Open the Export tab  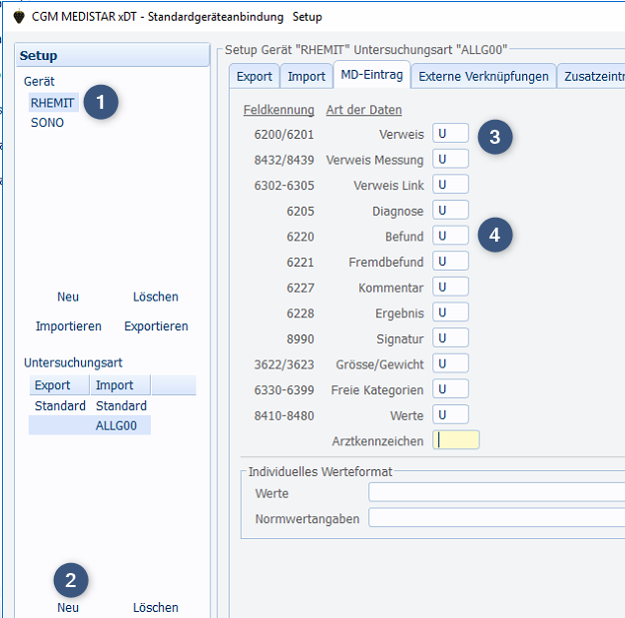255,76
